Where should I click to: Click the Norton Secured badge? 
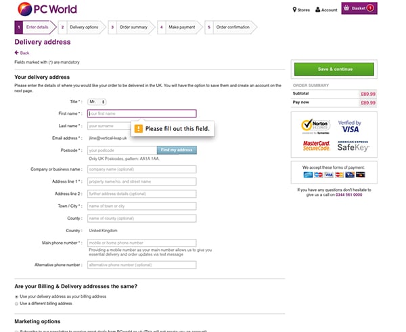click(x=315, y=126)
